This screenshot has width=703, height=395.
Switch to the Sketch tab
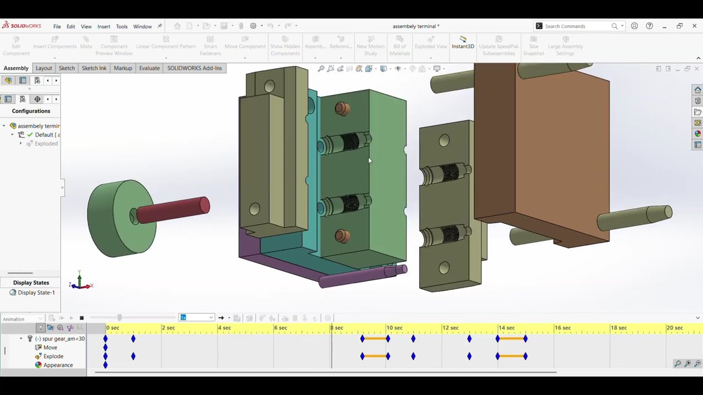(66, 68)
